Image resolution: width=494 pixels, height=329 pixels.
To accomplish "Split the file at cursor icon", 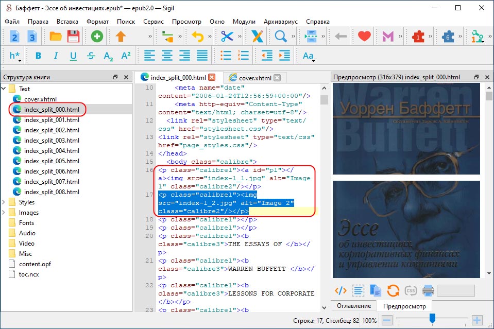I will click(x=311, y=37).
